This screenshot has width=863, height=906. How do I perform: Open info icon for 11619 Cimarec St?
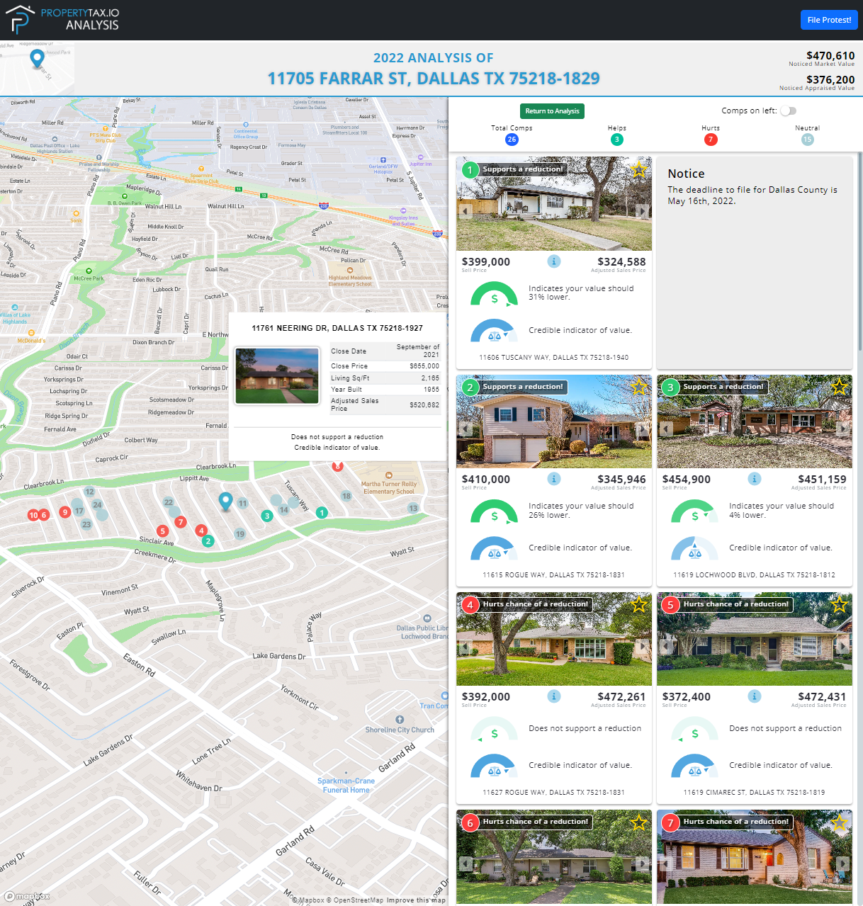(x=755, y=696)
